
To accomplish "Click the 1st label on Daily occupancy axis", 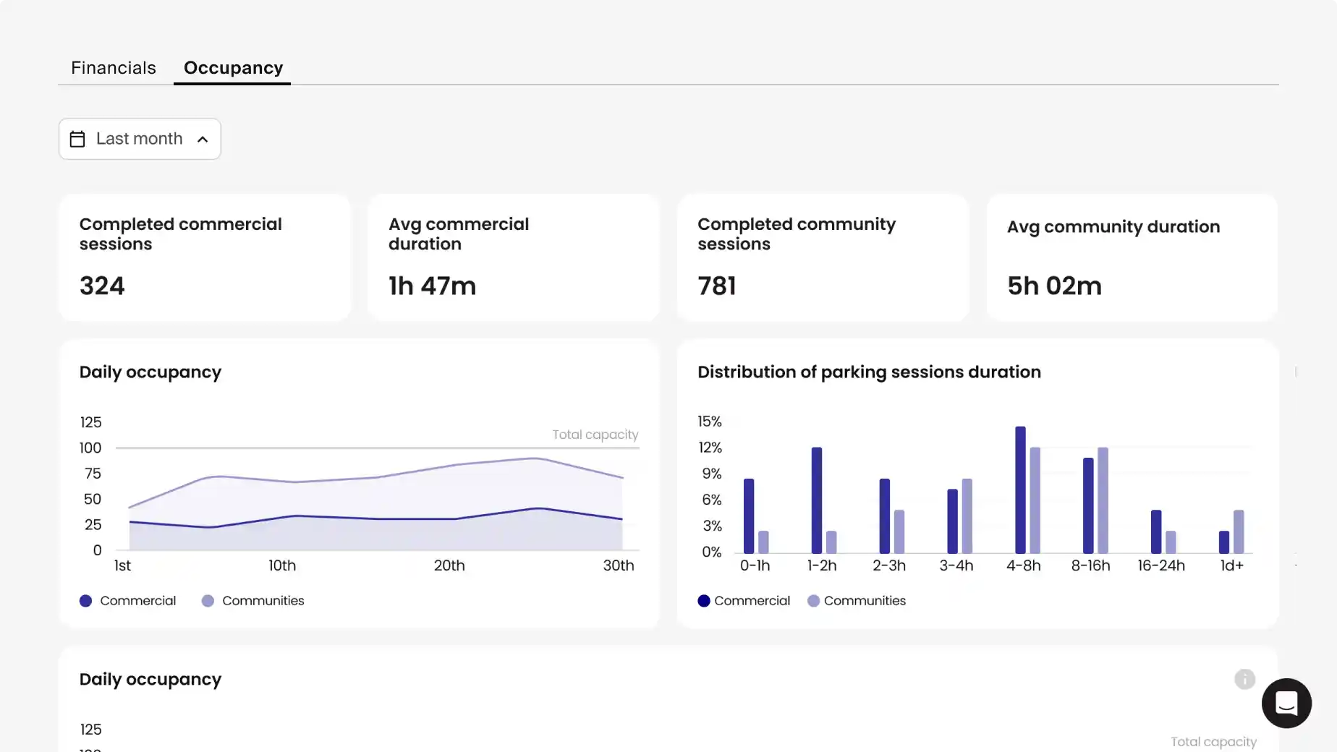I will coord(122,565).
